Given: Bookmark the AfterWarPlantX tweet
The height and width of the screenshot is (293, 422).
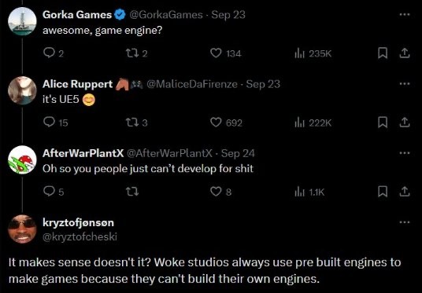Looking at the screenshot, I should pyautogui.click(x=383, y=192).
